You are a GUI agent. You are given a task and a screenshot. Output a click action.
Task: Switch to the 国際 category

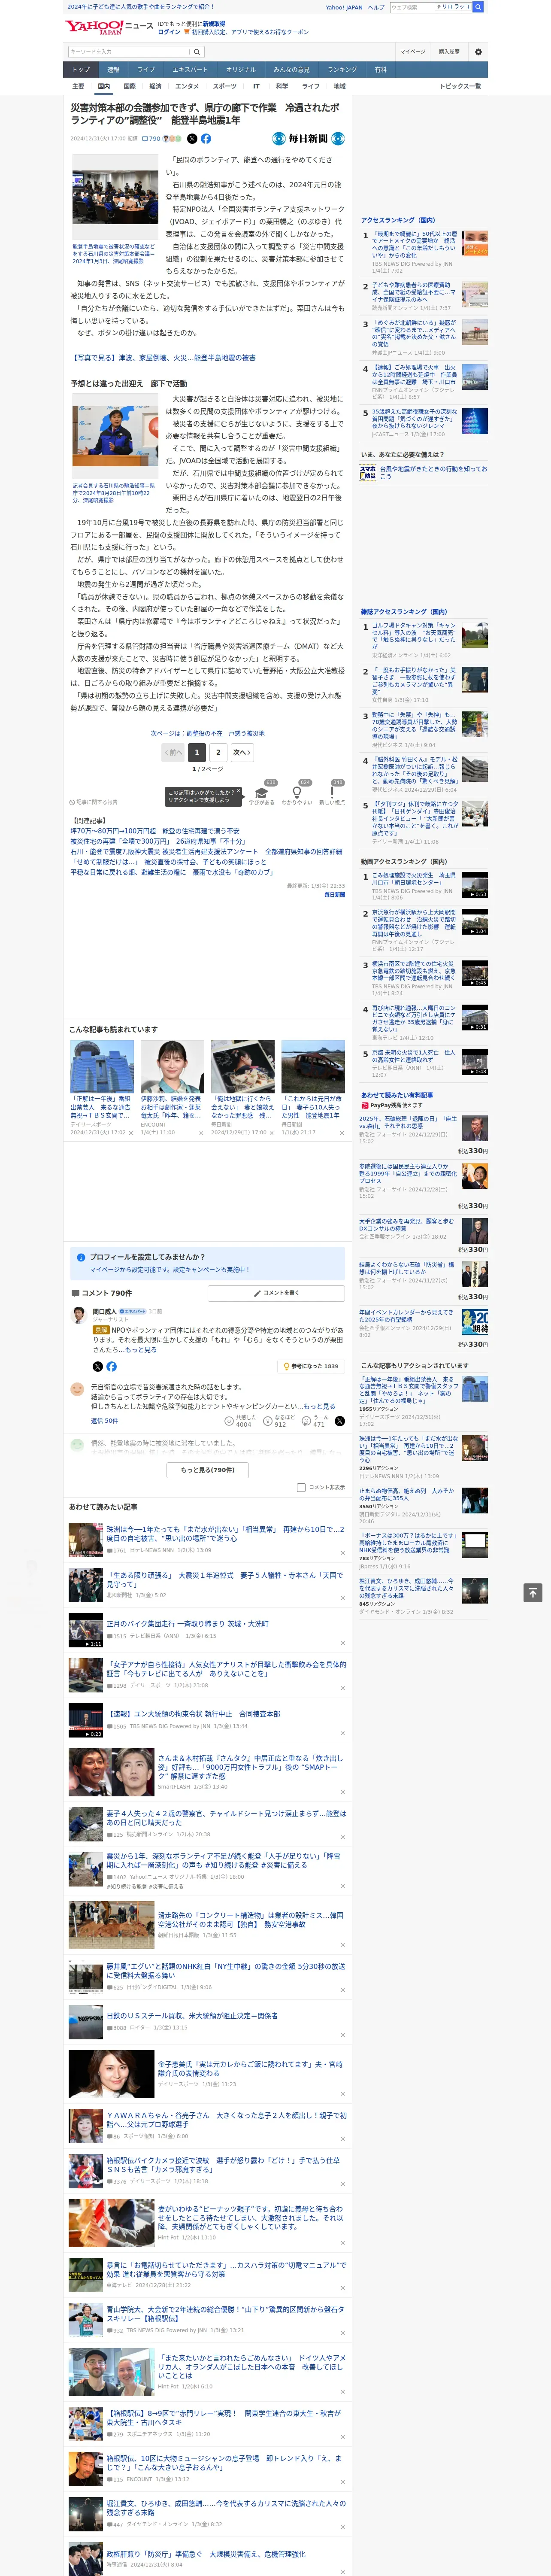point(129,86)
